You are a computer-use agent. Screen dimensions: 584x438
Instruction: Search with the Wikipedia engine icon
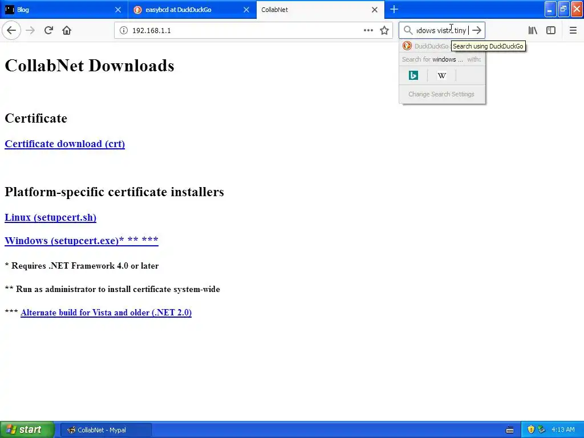tap(442, 75)
